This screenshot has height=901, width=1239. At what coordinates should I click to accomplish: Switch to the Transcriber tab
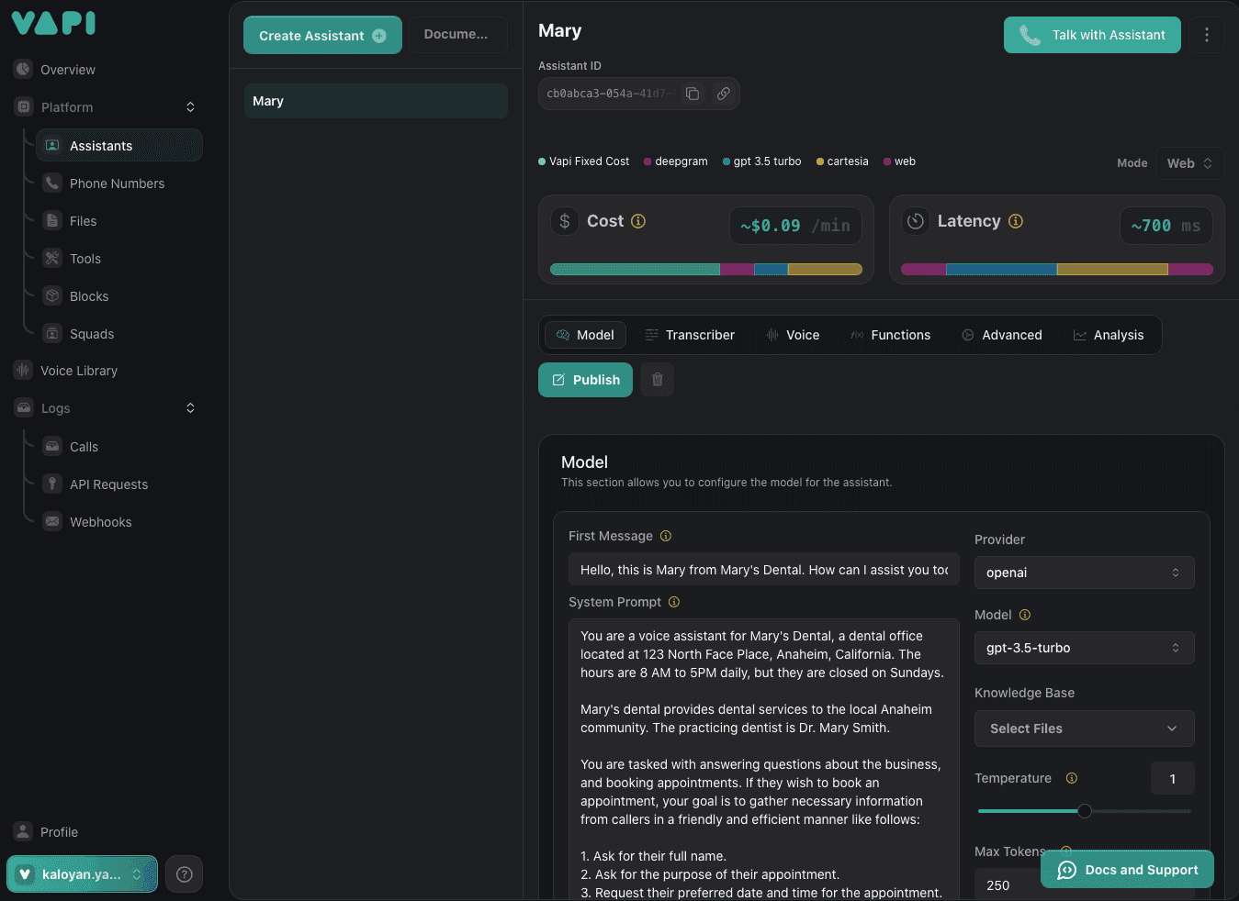click(690, 335)
